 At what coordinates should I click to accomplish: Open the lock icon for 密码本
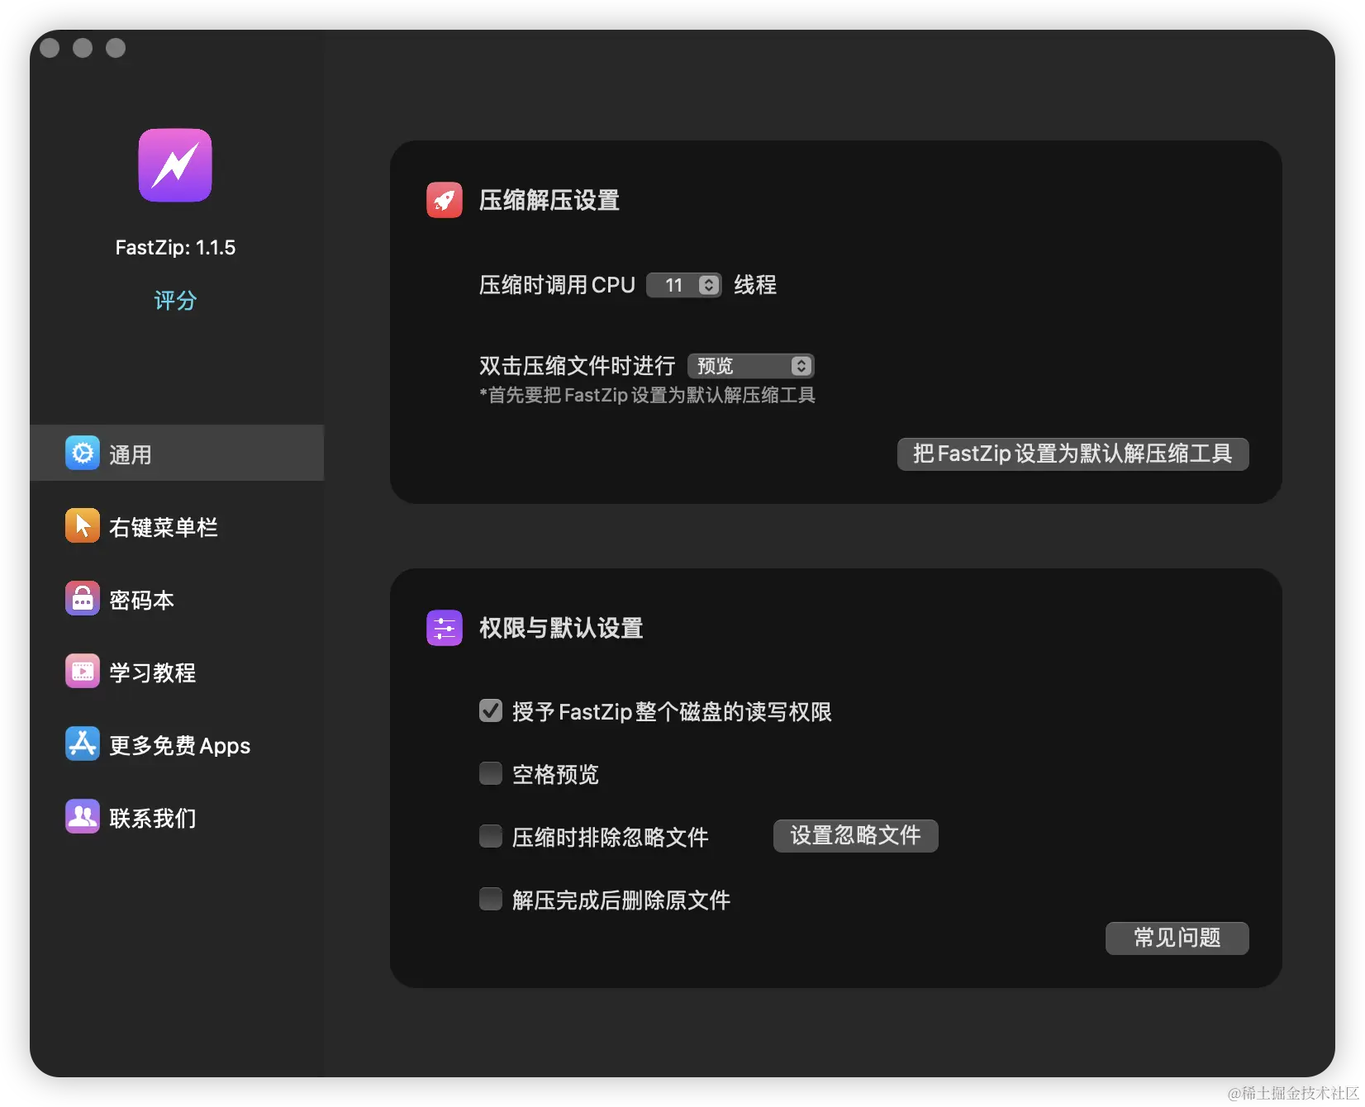pos(82,598)
